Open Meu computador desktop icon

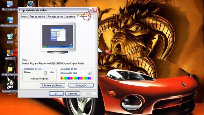(10, 4)
